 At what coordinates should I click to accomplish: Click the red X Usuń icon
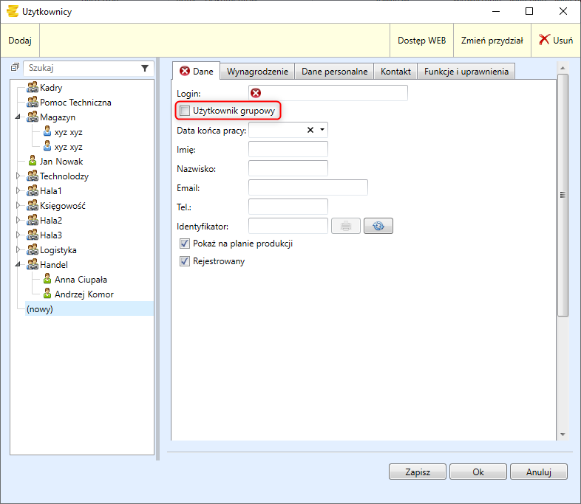click(544, 41)
